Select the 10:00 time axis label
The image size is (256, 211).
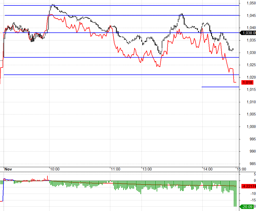click(54, 169)
